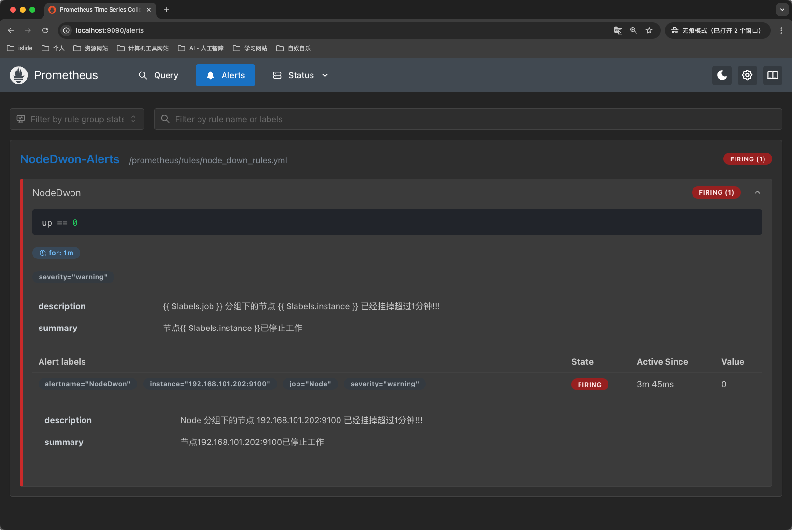Open the rule group state filter dropdown

point(76,119)
